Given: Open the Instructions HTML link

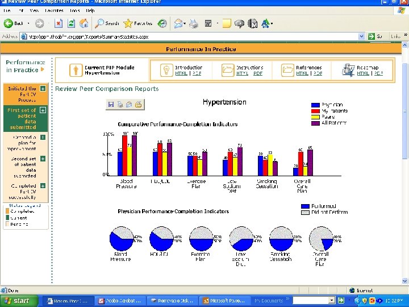Looking at the screenshot, I should 243,73.
